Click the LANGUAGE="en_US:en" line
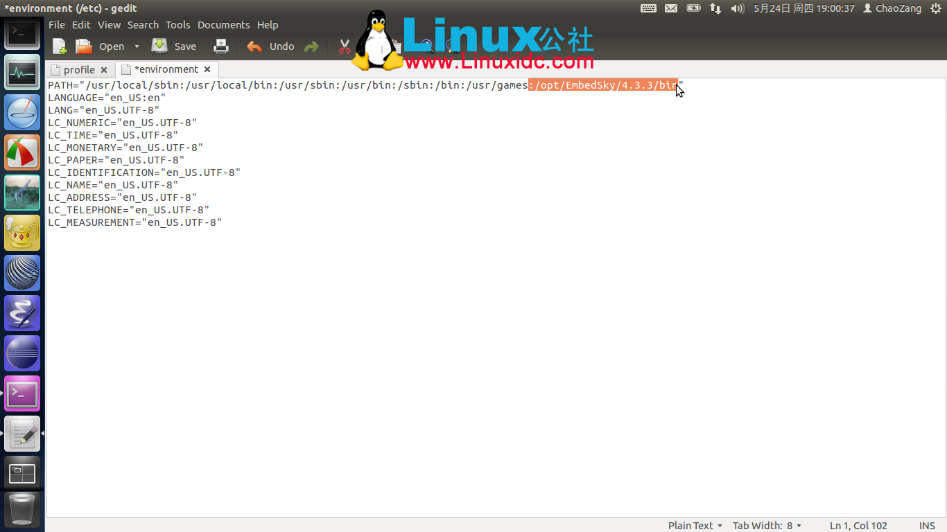The height and width of the screenshot is (532, 947). 107,98
